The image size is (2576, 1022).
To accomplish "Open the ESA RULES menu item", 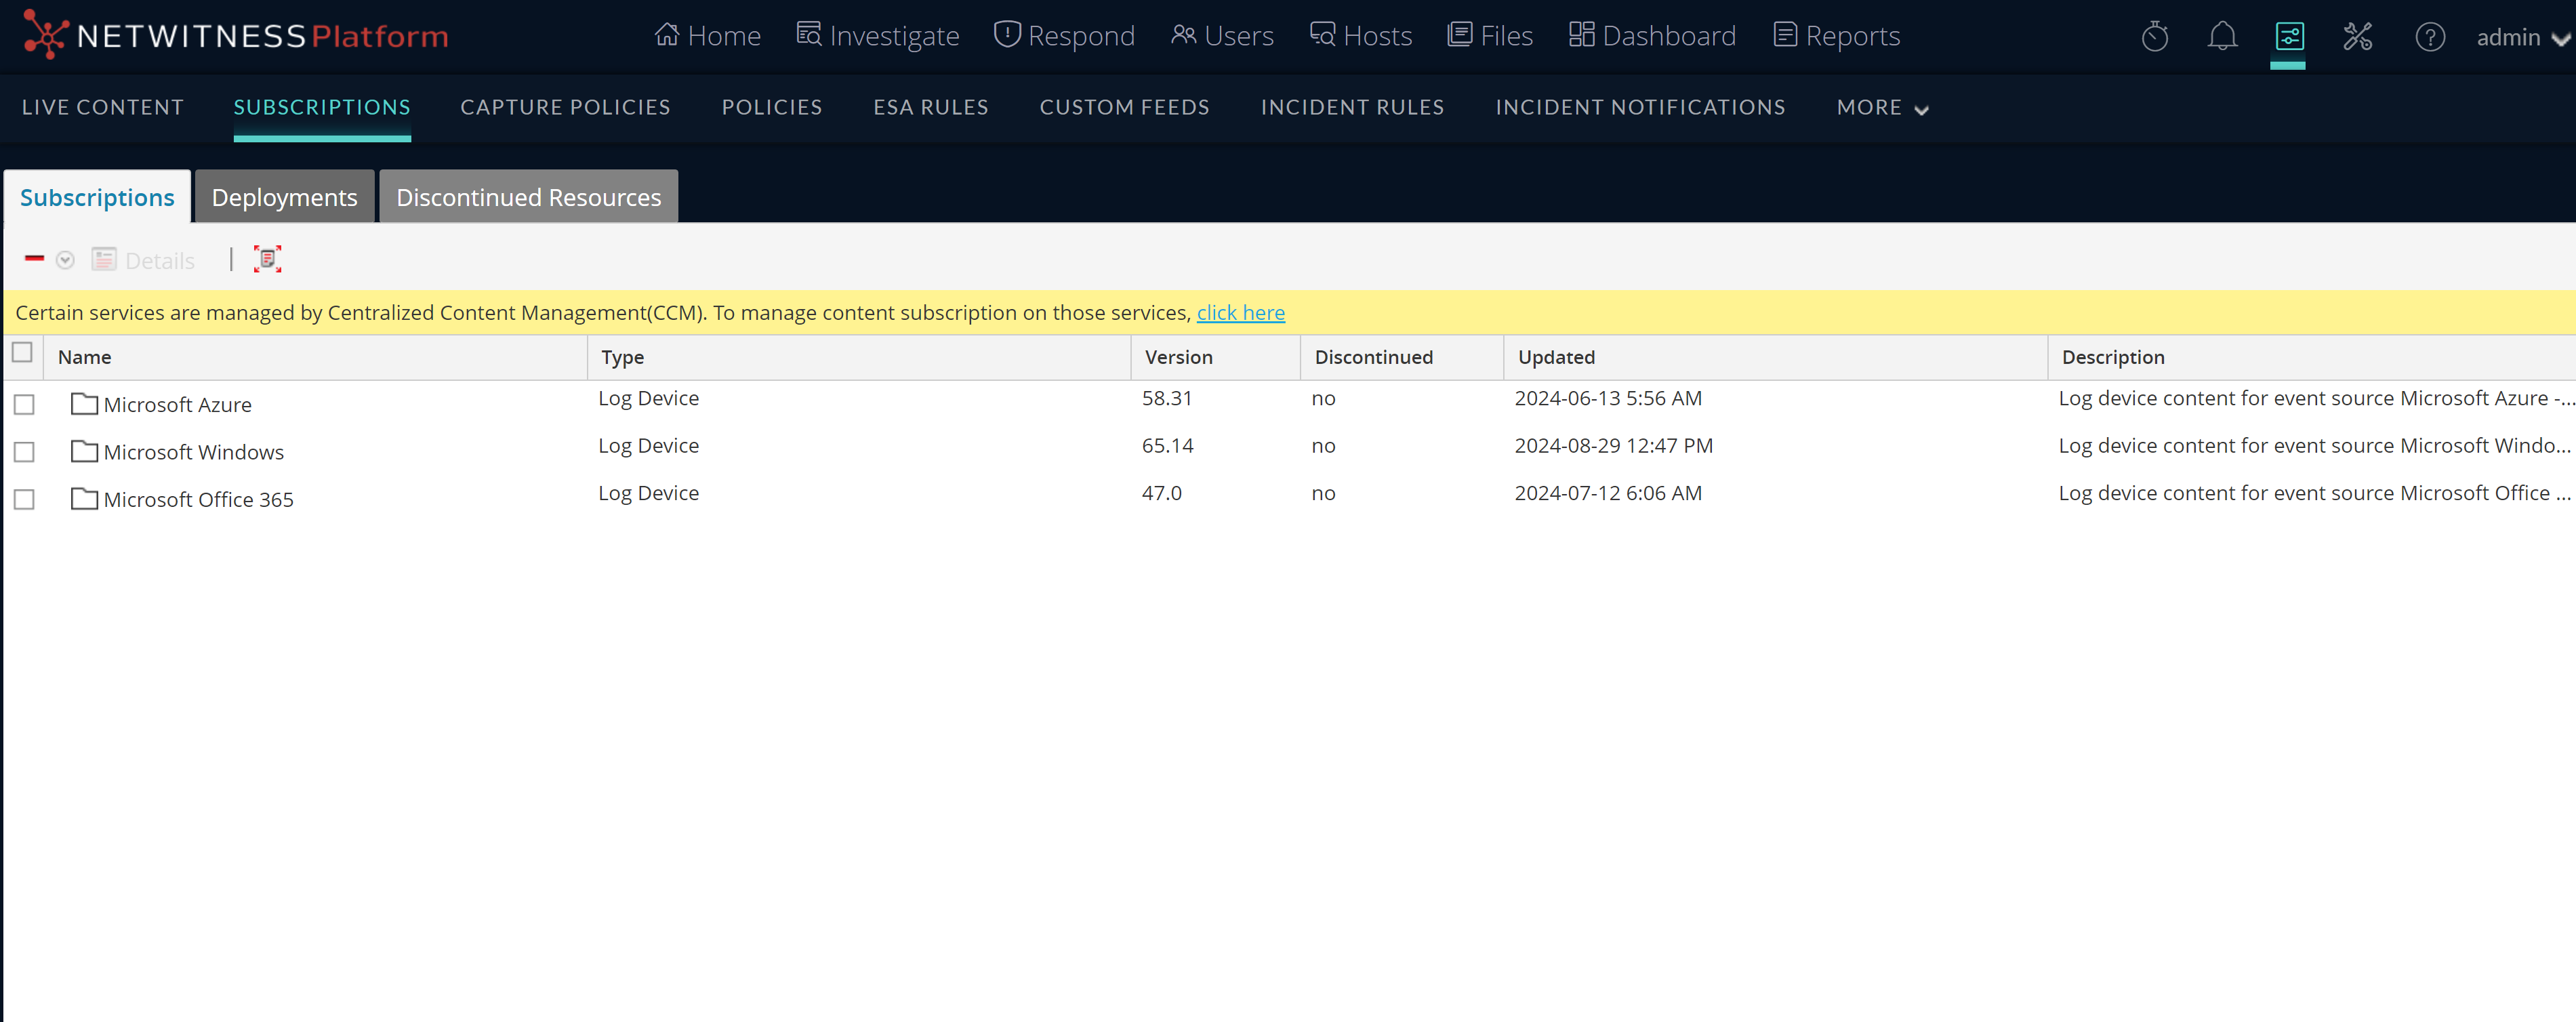I will (930, 107).
